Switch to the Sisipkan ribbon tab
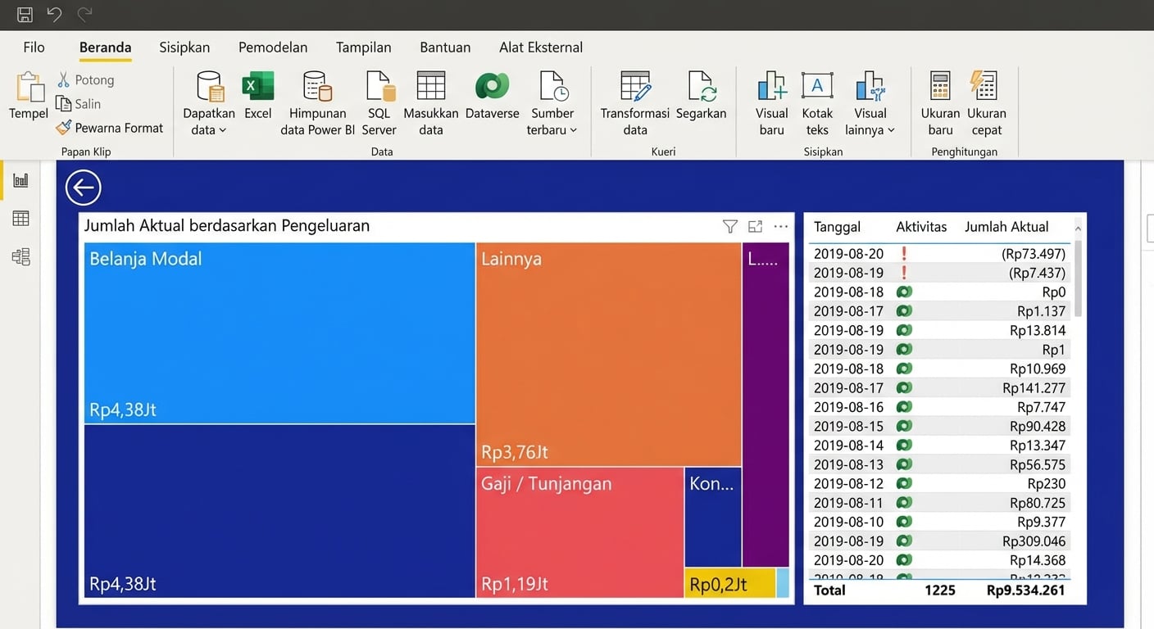 [184, 47]
